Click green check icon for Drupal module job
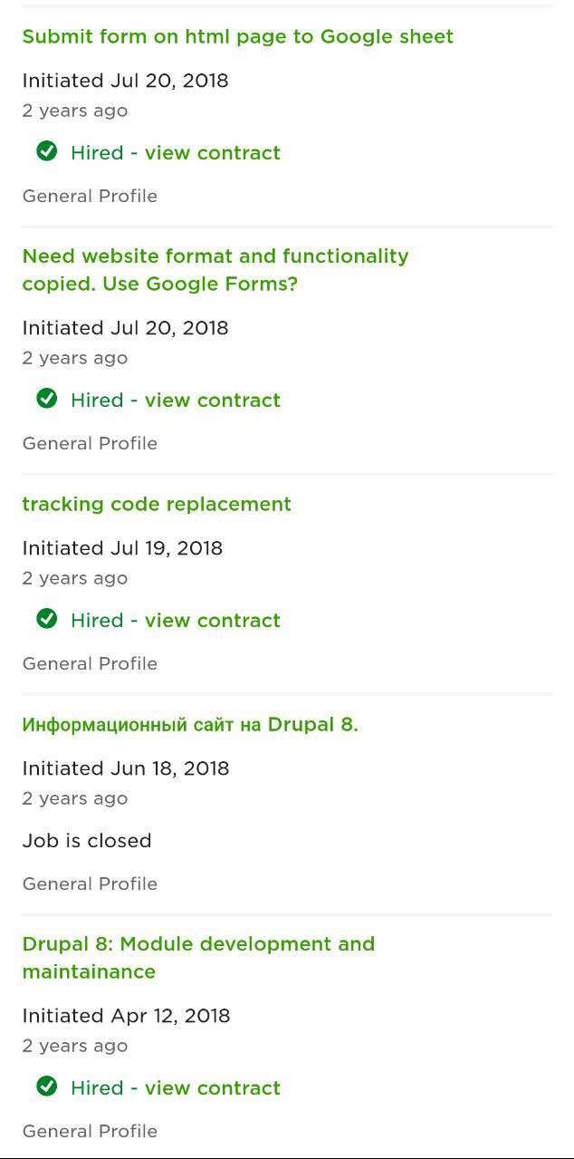574x1159 pixels. pos(47,1086)
